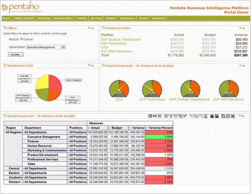Click the SVP Partnerships gauge dial
Image resolution: width=251 pixels, height=194 pixels.
click(152, 88)
